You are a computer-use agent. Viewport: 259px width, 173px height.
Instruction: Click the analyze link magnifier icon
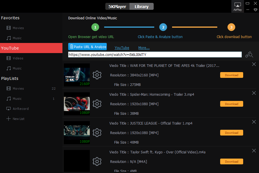(249, 55)
